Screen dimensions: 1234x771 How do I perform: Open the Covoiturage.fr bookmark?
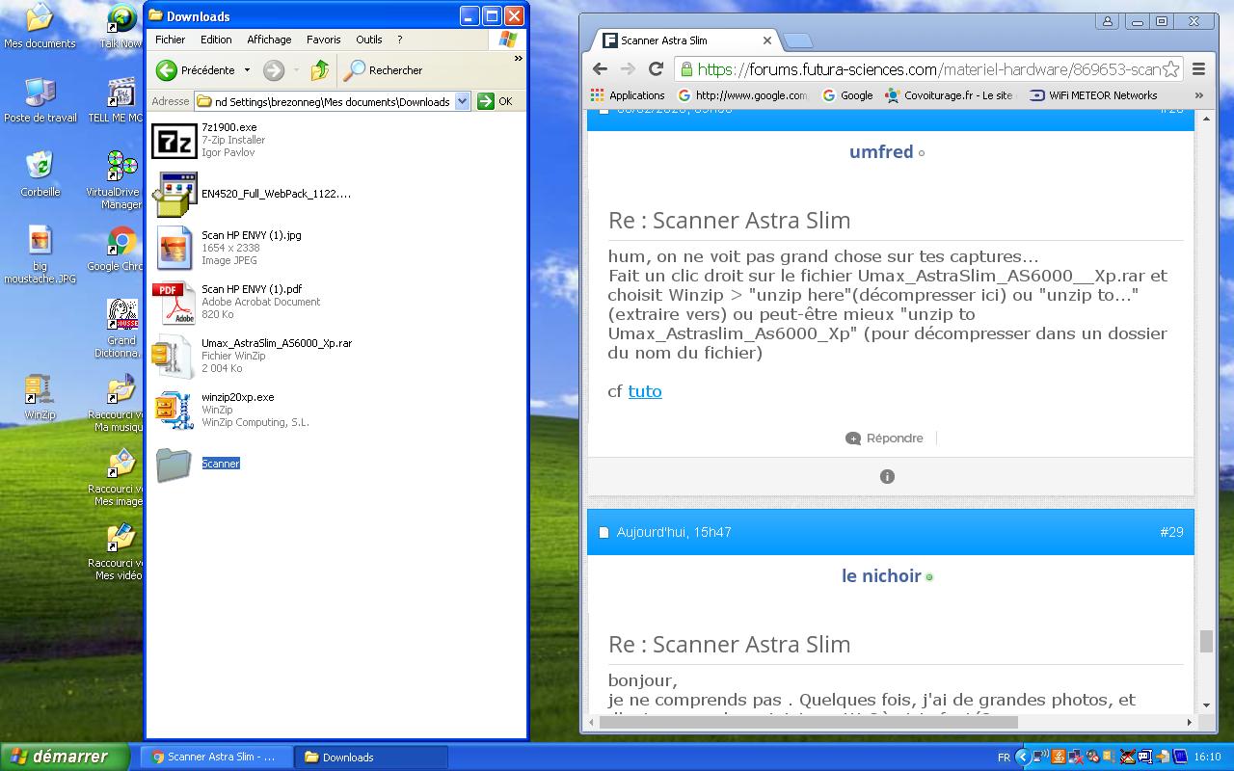point(950,95)
